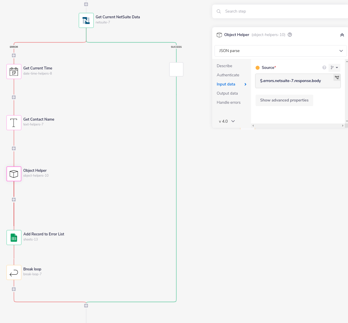
Task: Select the Object Helper cube step icon
Action: click(x=14, y=174)
